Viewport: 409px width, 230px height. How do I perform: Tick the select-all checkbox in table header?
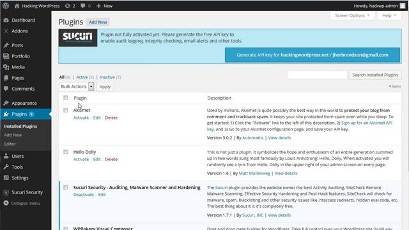[65, 98]
